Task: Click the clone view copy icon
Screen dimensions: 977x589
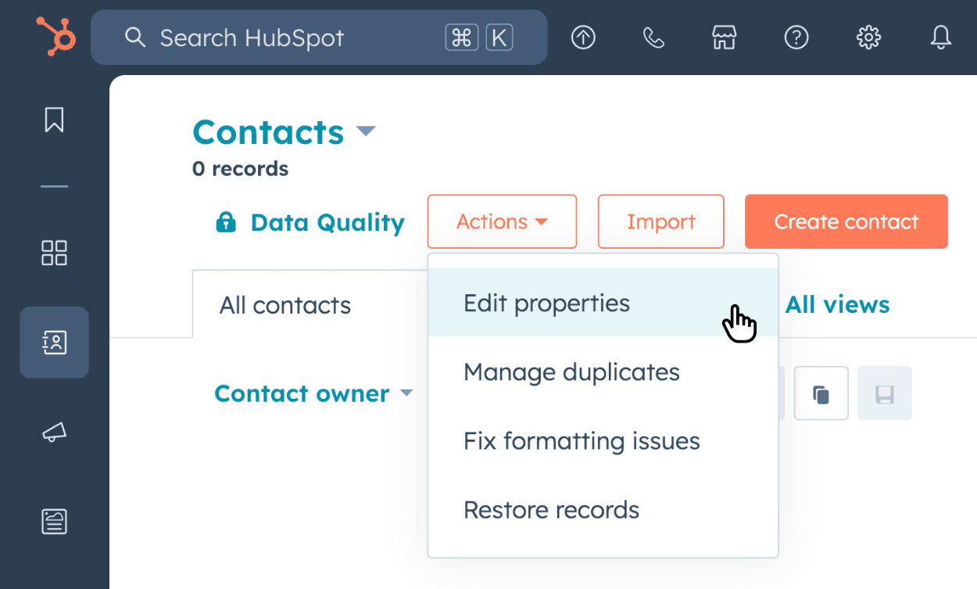Action: (x=821, y=393)
